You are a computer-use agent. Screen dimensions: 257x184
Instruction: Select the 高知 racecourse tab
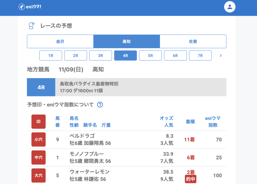(126, 41)
